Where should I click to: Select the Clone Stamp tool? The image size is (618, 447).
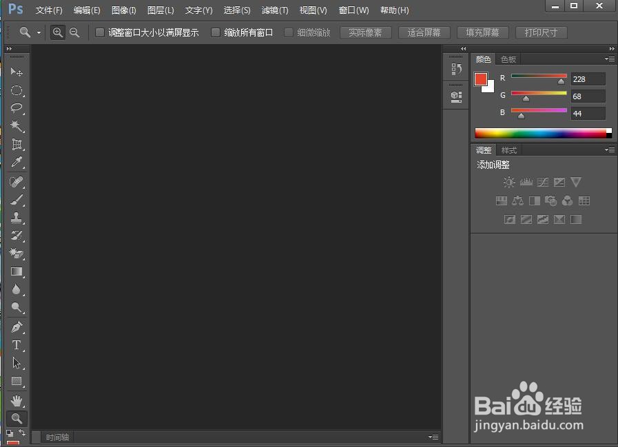tap(17, 218)
